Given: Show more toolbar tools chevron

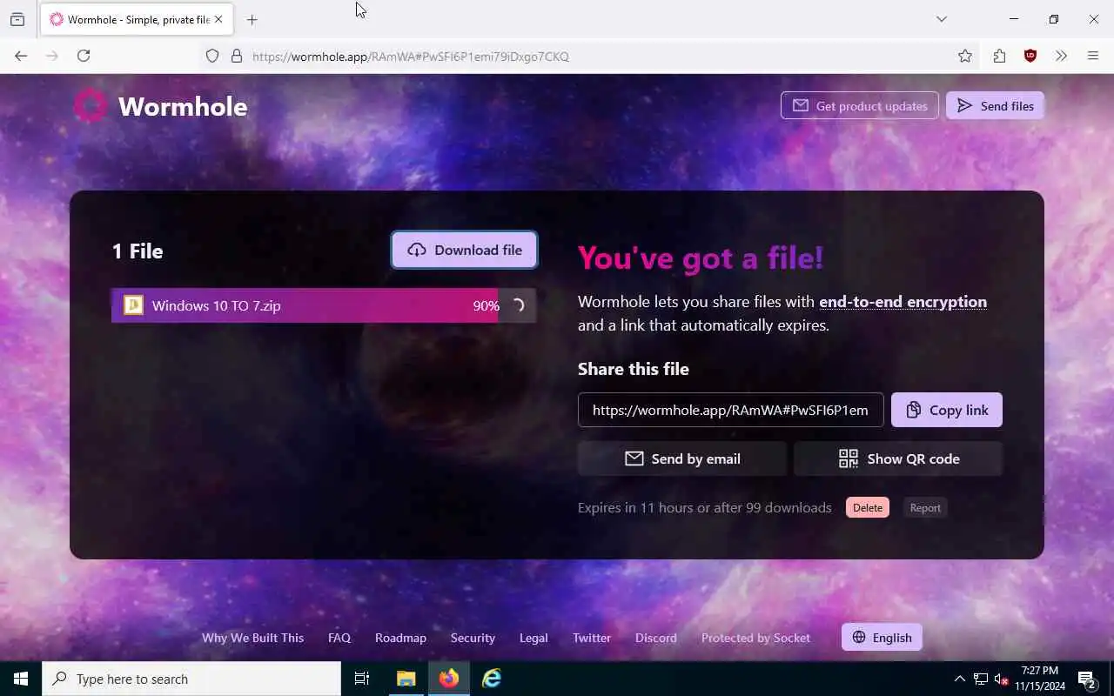Looking at the screenshot, I should [1061, 56].
